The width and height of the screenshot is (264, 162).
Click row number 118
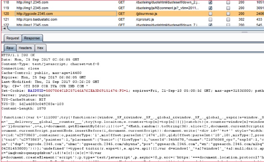(x=6, y=3)
